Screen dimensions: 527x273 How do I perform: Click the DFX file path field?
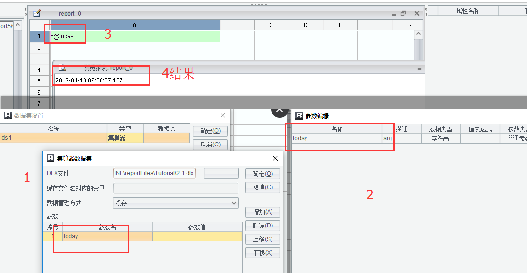tap(154, 173)
